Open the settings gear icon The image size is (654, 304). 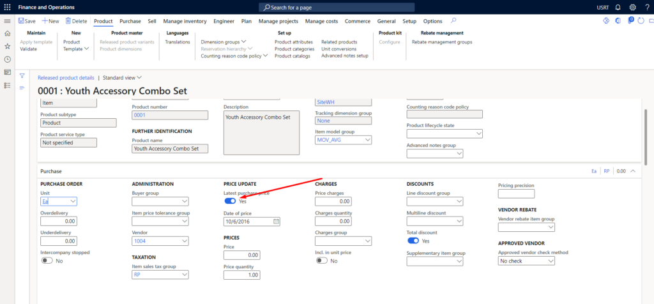(633, 7)
